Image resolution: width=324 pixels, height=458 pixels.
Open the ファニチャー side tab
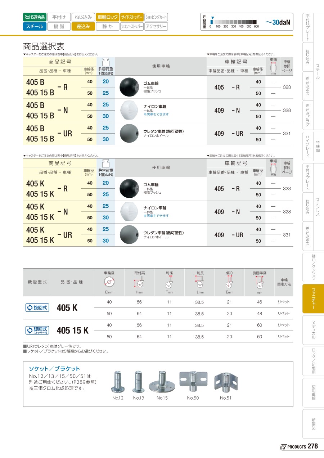pos(313,298)
